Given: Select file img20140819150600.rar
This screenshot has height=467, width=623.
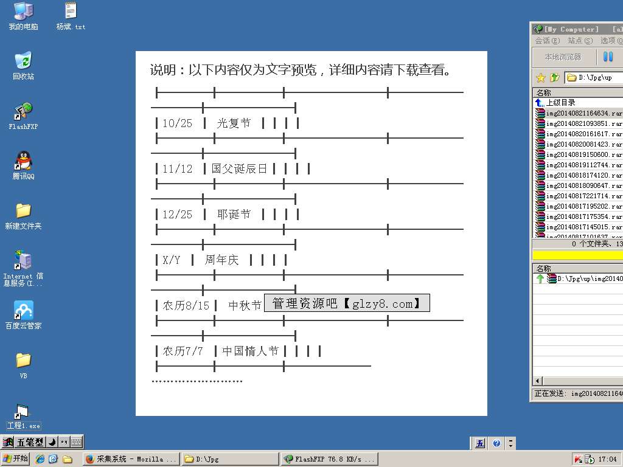Looking at the screenshot, I should (579, 154).
